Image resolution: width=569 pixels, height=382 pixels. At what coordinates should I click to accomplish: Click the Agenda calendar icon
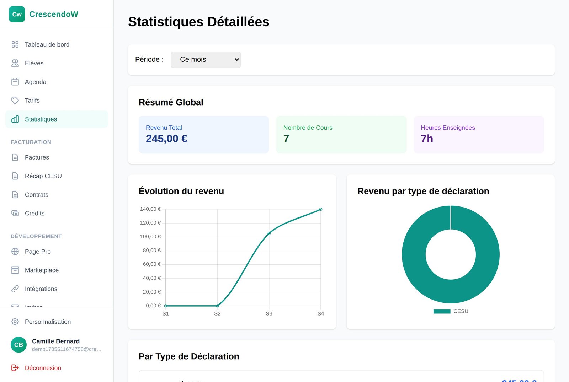15,82
